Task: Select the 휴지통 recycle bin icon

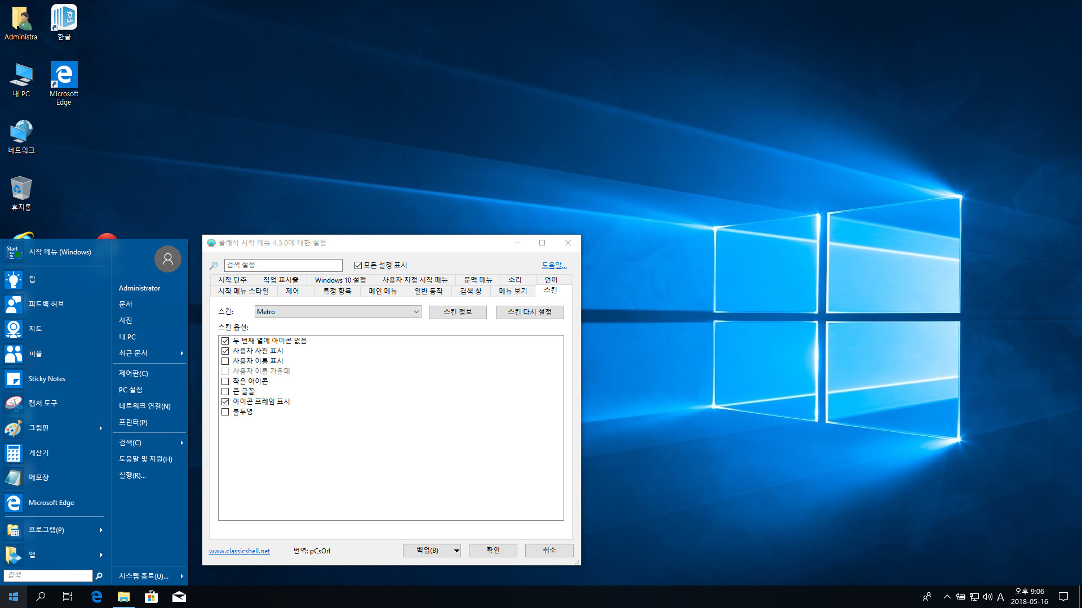Action: point(21,193)
